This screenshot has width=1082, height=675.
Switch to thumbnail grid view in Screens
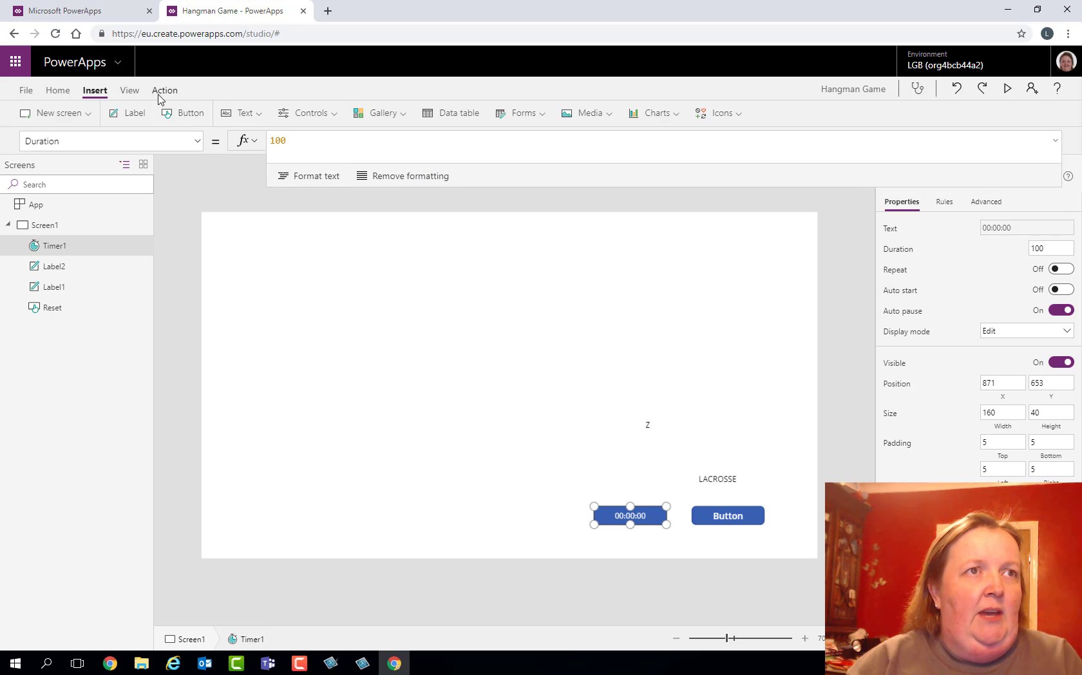click(143, 164)
